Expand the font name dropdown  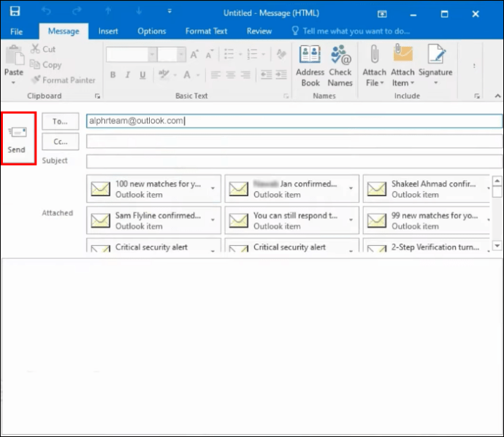pyautogui.click(x=151, y=55)
